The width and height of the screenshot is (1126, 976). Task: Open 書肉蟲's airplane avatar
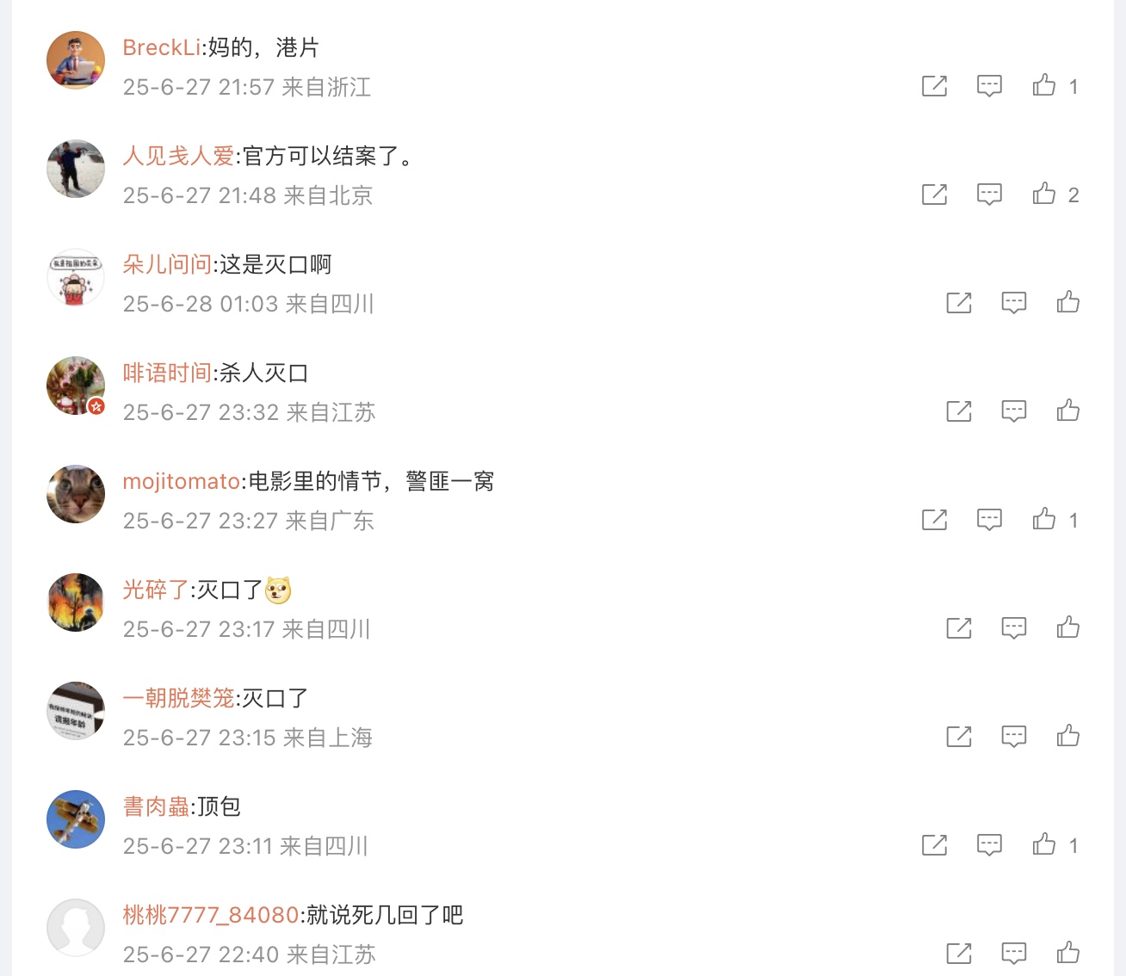pyautogui.click(x=76, y=819)
